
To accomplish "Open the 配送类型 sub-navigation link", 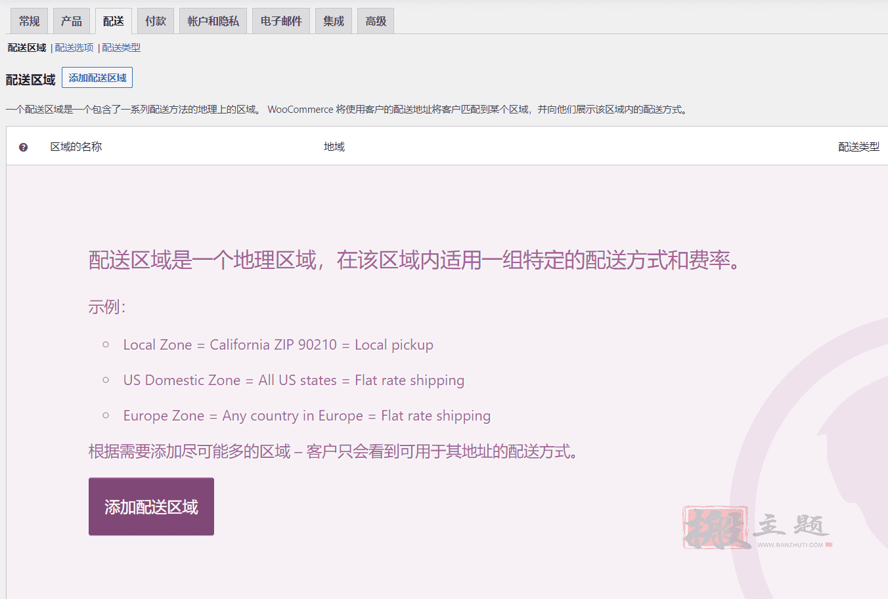I will coord(122,48).
